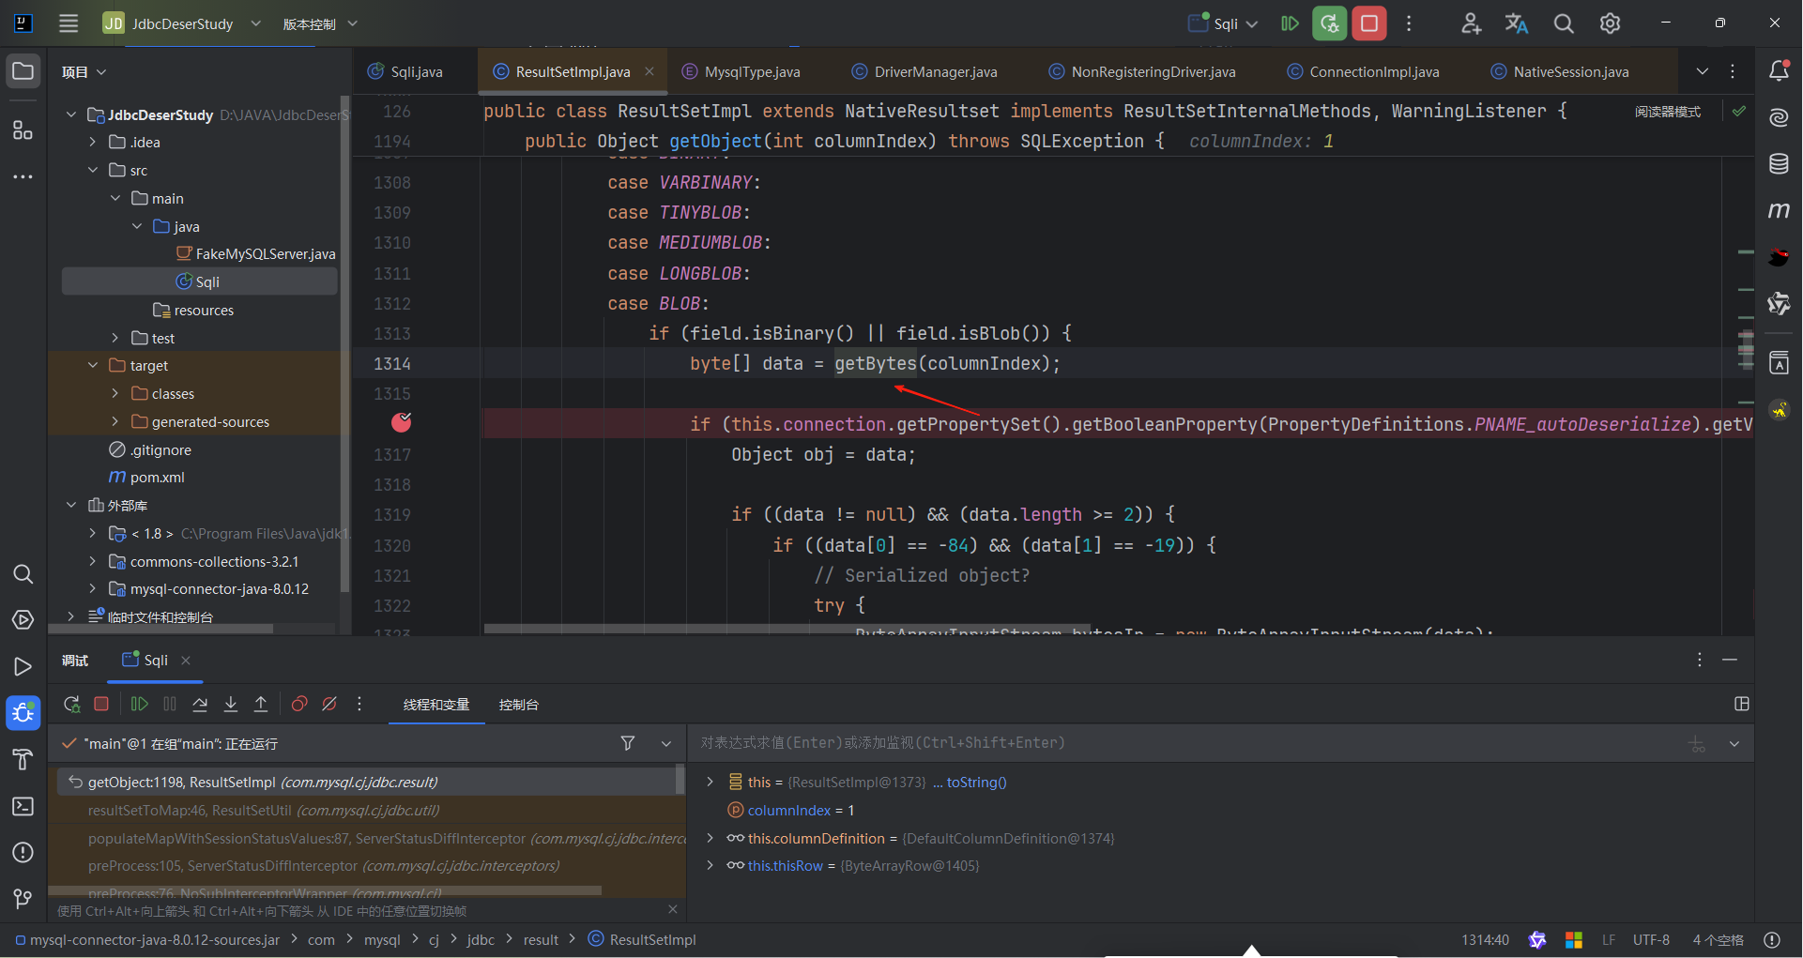
Task: Click Search Everywhere magnifier in title bar
Action: pyautogui.click(x=1564, y=23)
